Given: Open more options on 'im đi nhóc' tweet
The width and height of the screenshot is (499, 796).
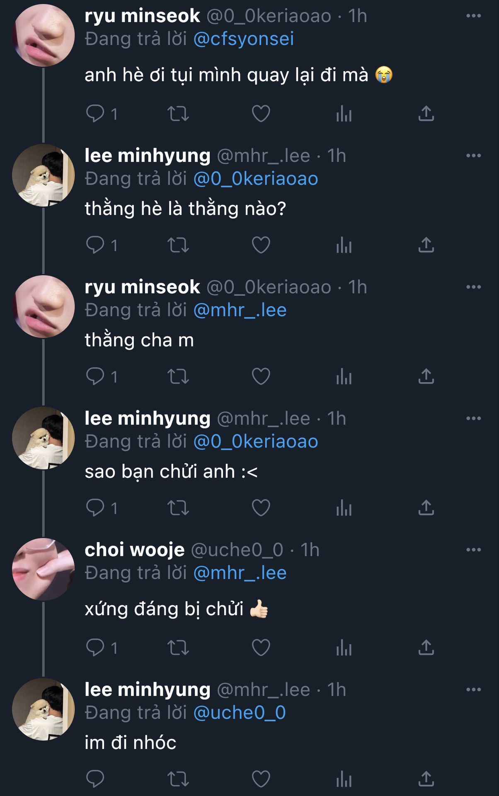Looking at the screenshot, I should coord(473,689).
